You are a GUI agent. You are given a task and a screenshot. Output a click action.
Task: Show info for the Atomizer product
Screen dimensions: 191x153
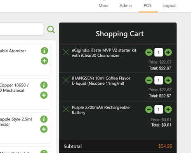point(45,51)
